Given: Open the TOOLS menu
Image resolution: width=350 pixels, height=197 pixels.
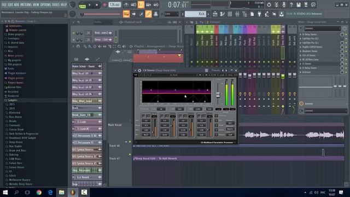Looking at the screenshot, I should point(56,4).
